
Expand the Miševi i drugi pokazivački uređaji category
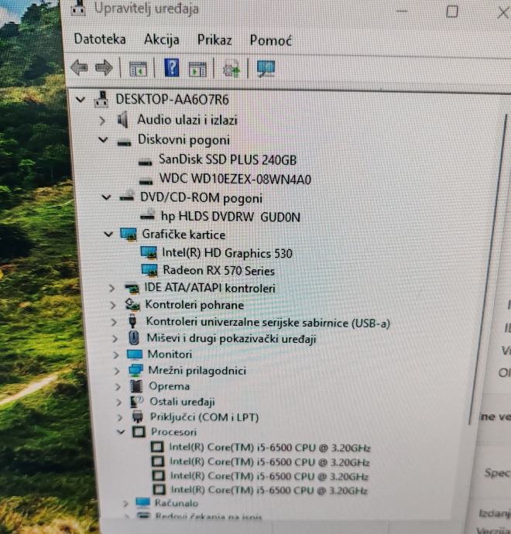[x=115, y=338]
